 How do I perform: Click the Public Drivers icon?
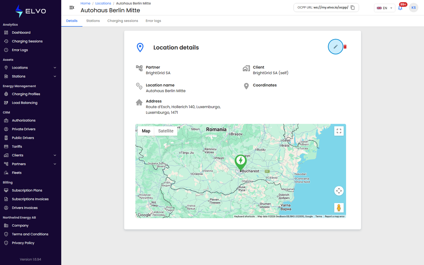point(6,138)
